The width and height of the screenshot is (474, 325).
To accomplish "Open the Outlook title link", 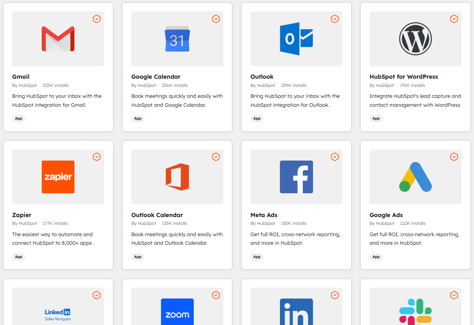I will pyautogui.click(x=262, y=77).
